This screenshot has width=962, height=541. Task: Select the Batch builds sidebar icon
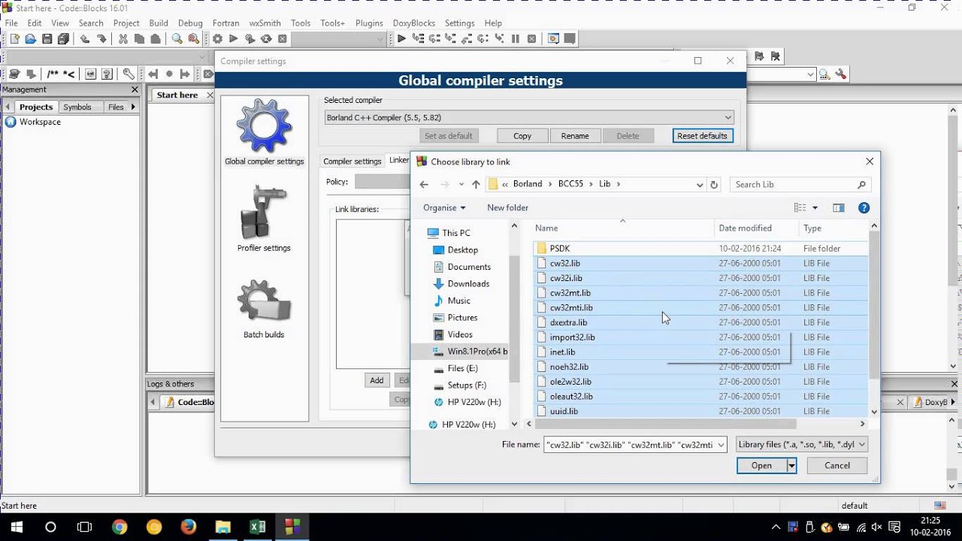click(264, 309)
